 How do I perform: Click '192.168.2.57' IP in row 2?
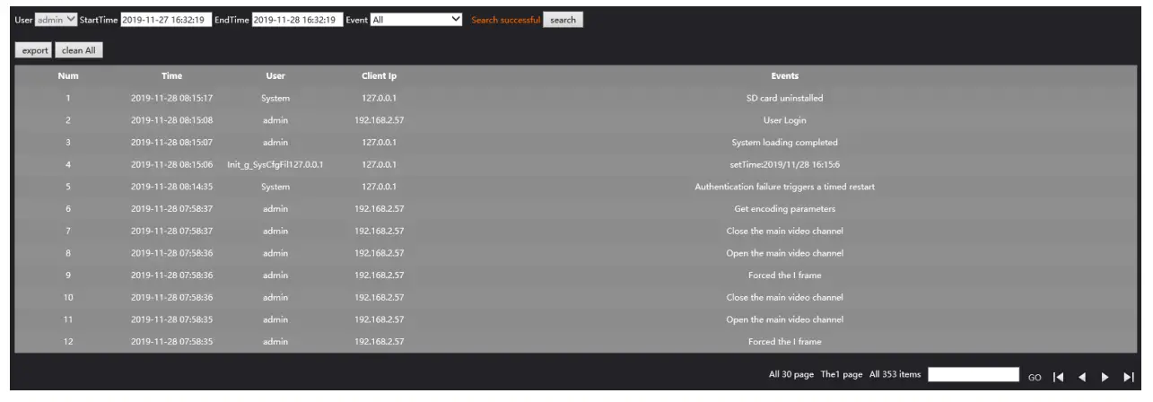tap(380, 120)
